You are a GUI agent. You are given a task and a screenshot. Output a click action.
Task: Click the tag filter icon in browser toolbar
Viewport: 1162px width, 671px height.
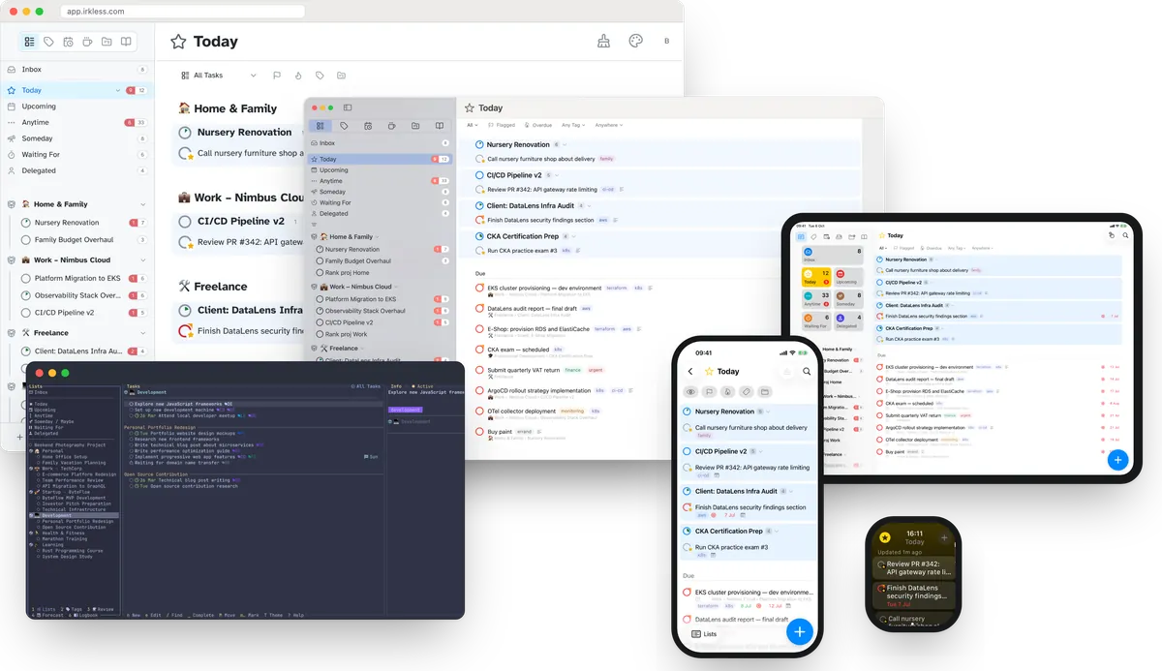click(x=320, y=76)
